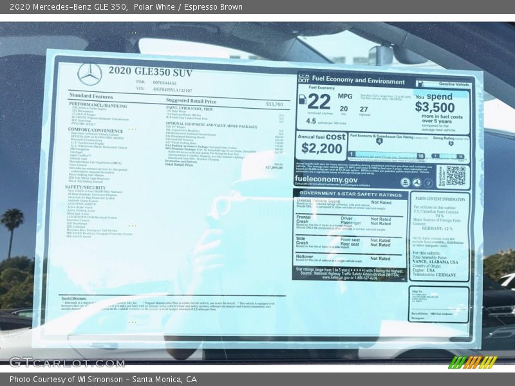
Task: Click the 'SAFETY/SECURITY' section heading
Action: pyautogui.click(x=86, y=187)
